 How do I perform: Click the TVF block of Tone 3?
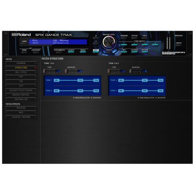coord(145,80)
